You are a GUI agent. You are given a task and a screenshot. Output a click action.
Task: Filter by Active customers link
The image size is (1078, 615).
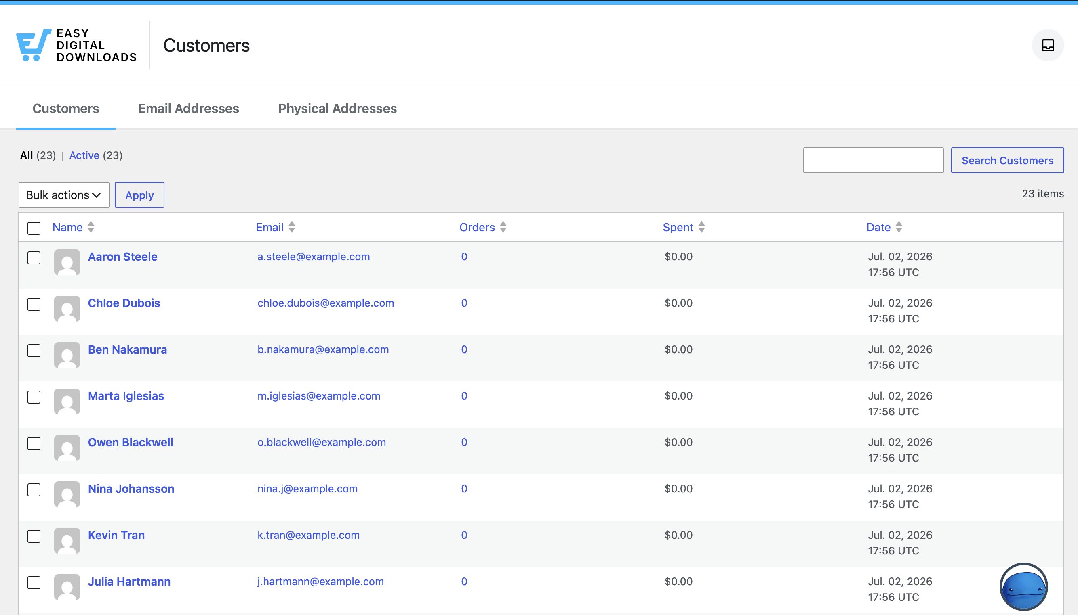point(84,155)
